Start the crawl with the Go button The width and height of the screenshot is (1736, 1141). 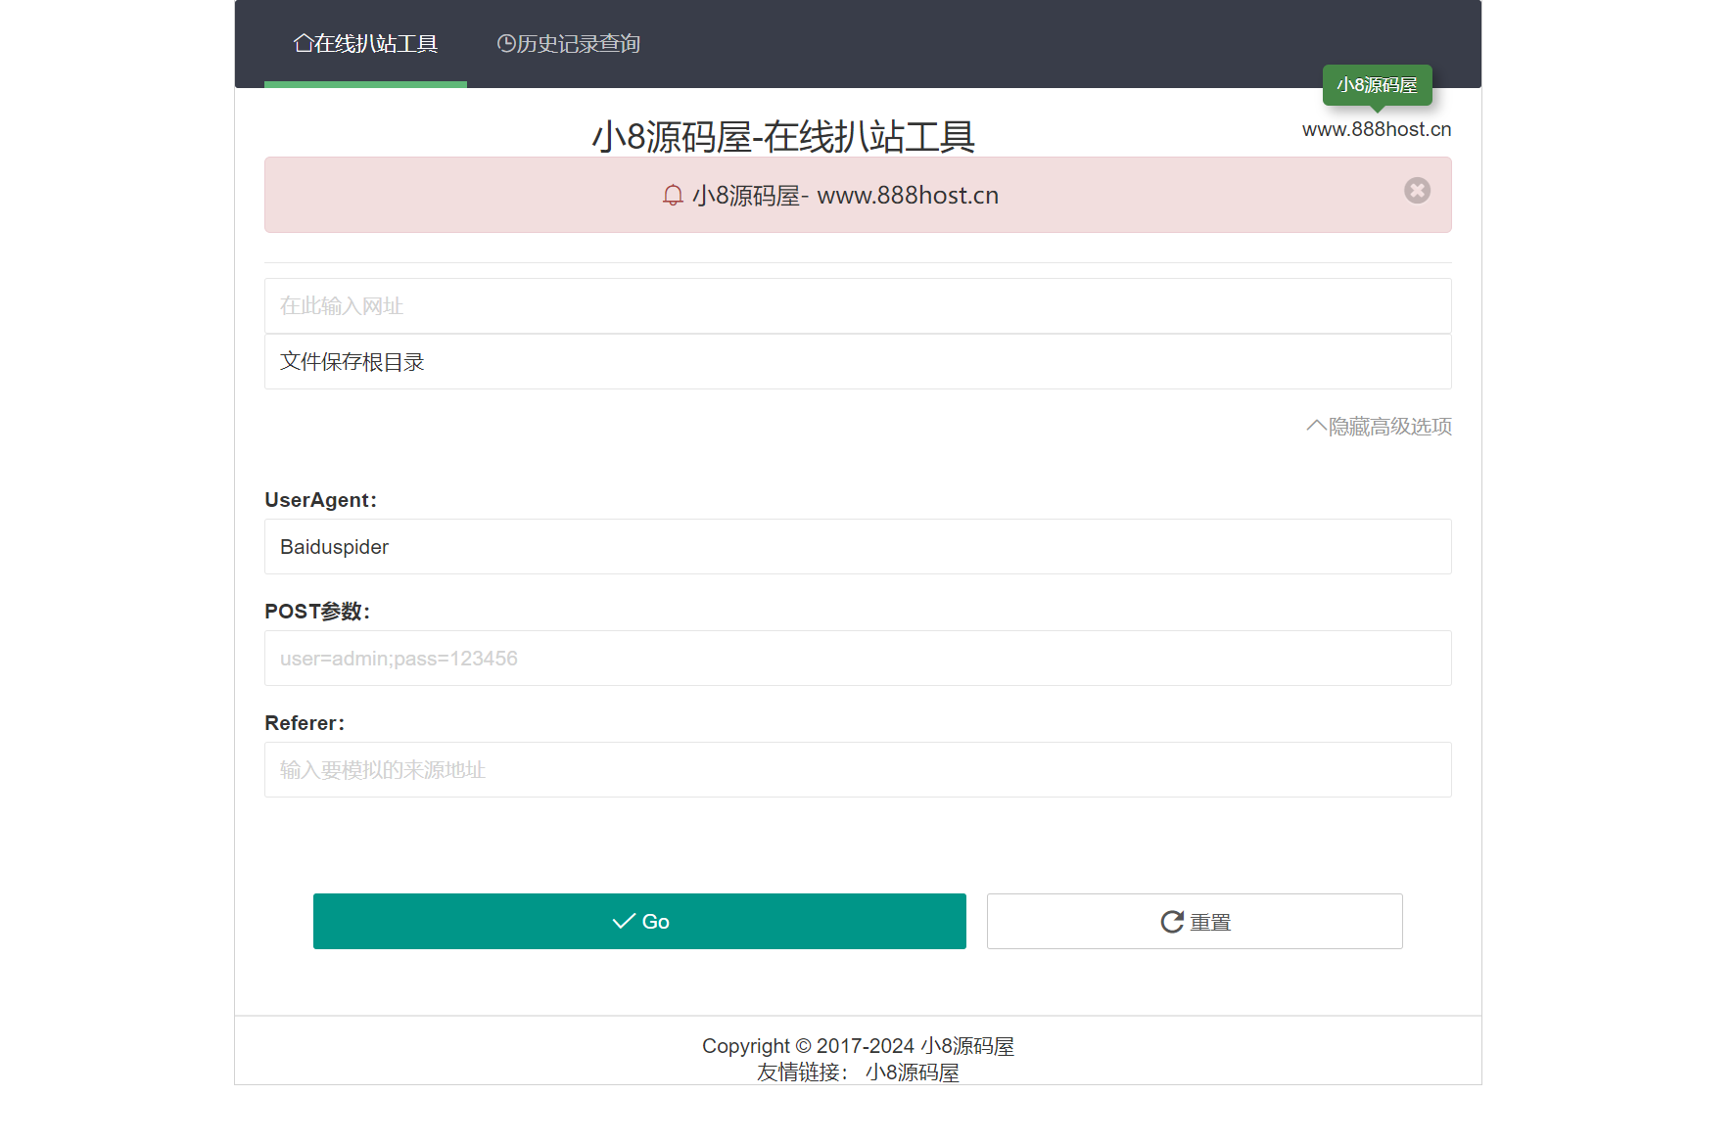pyautogui.click(x=639, y=922)
